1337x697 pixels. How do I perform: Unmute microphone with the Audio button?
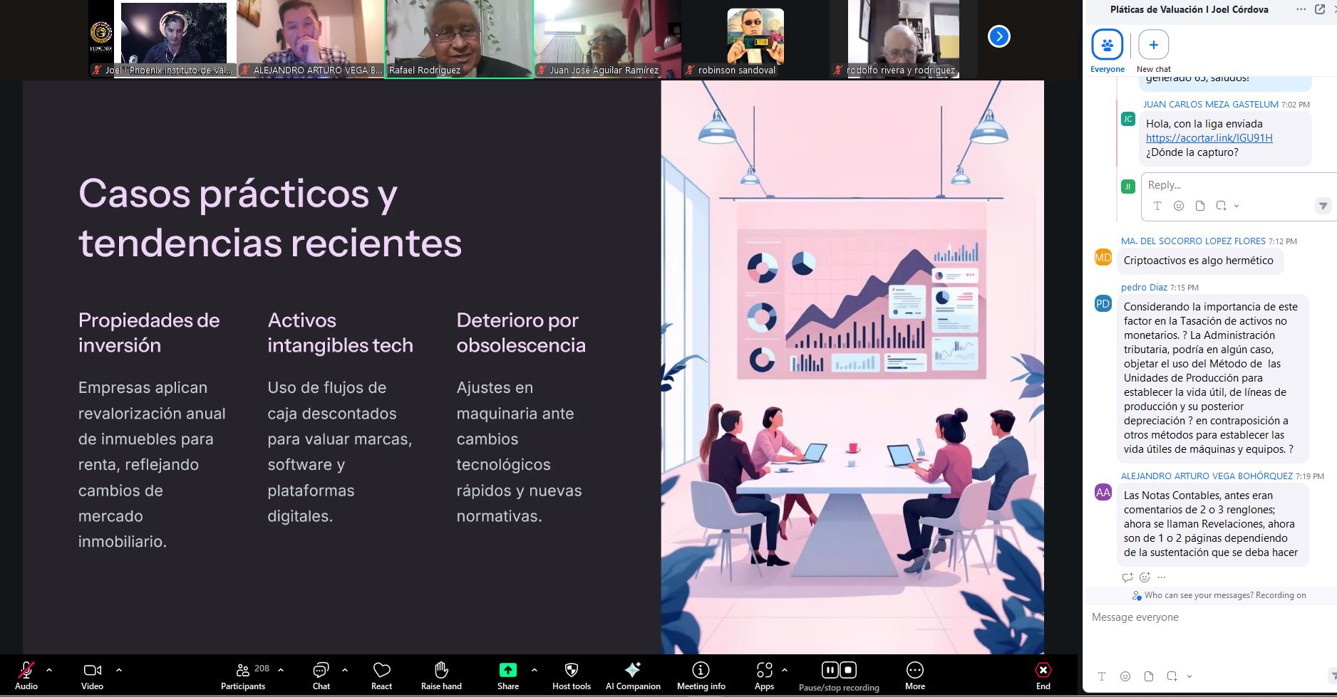pos(26,675)
